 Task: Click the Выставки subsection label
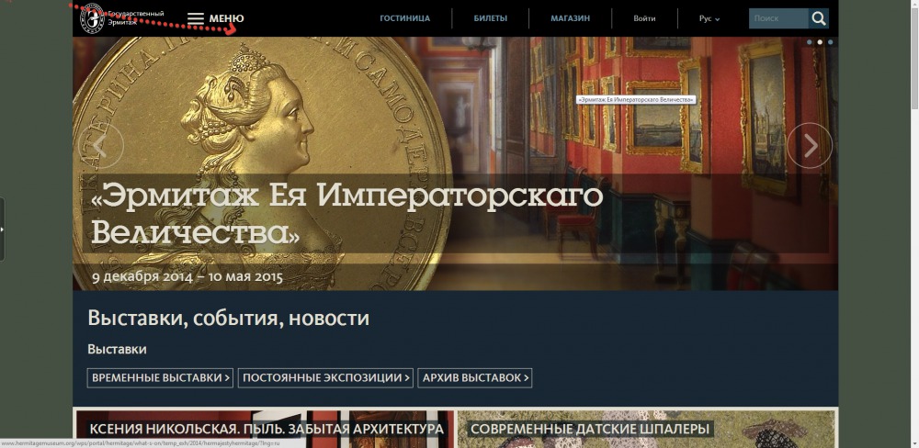(x=118, y=349)
